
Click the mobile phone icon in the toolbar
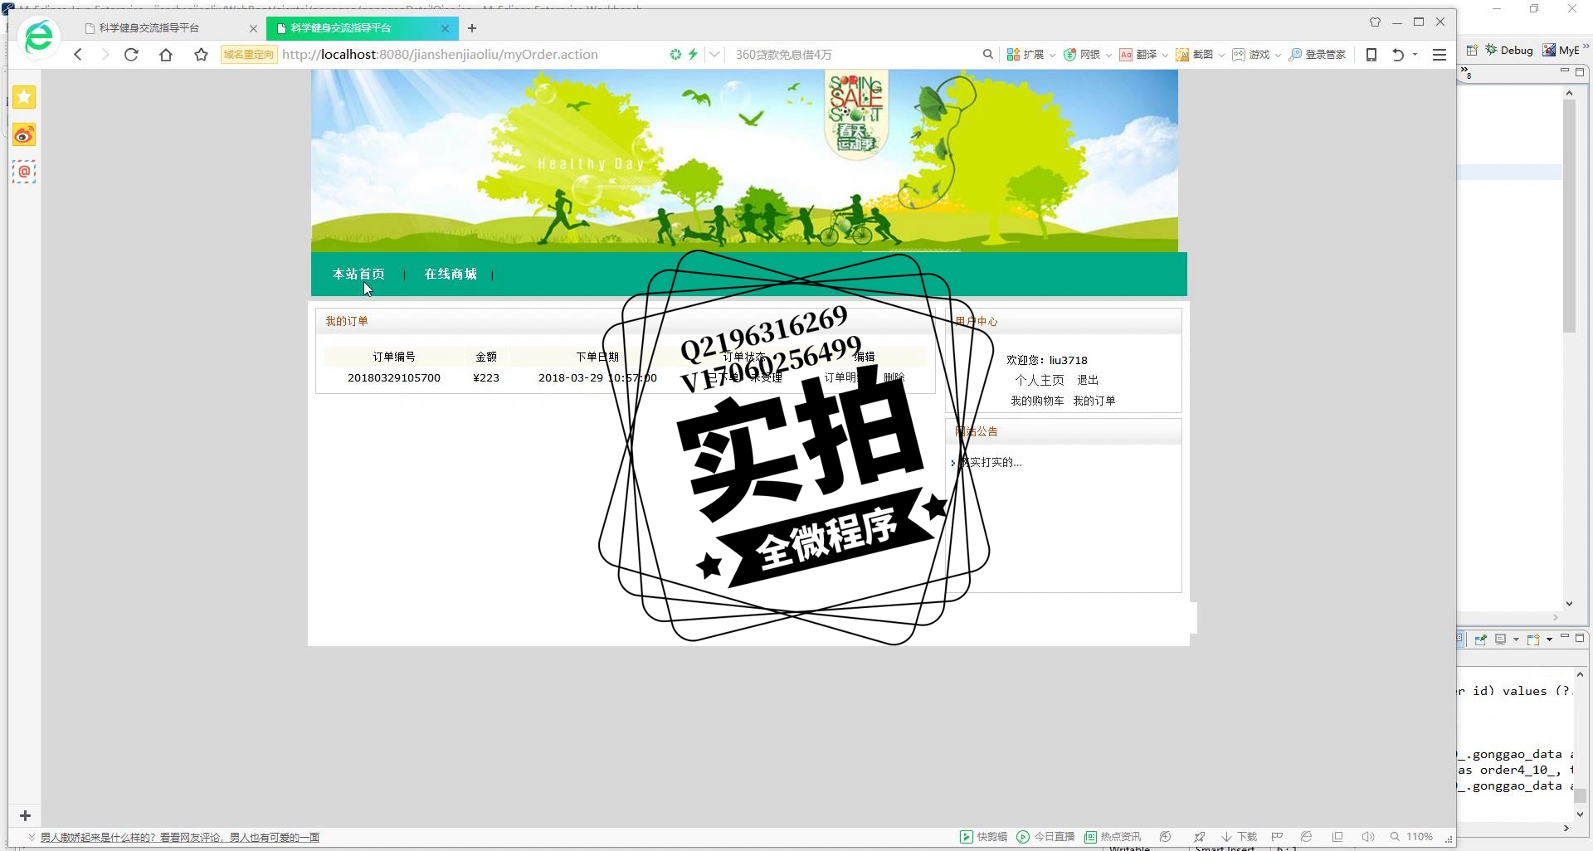pos(1371,55)
